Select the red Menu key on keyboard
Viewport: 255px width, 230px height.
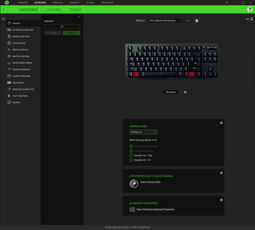tap(191, 74)
